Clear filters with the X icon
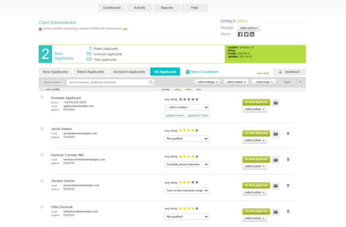The image size is (346, 227). click(x=300, y=82)
